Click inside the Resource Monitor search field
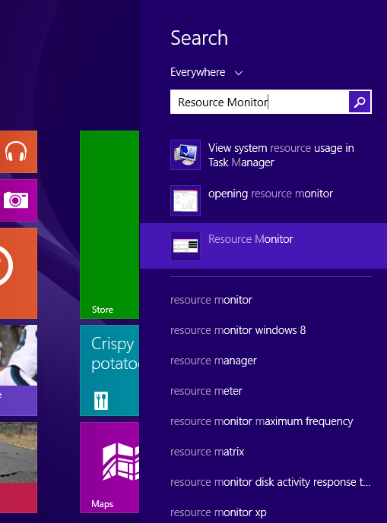 click(x=259, y=102)
